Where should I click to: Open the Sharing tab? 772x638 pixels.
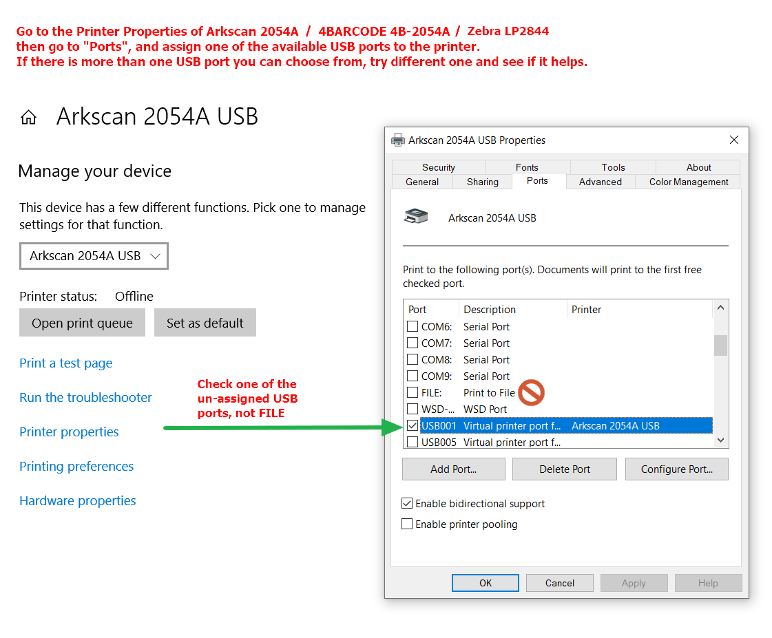tap(483, 182)
